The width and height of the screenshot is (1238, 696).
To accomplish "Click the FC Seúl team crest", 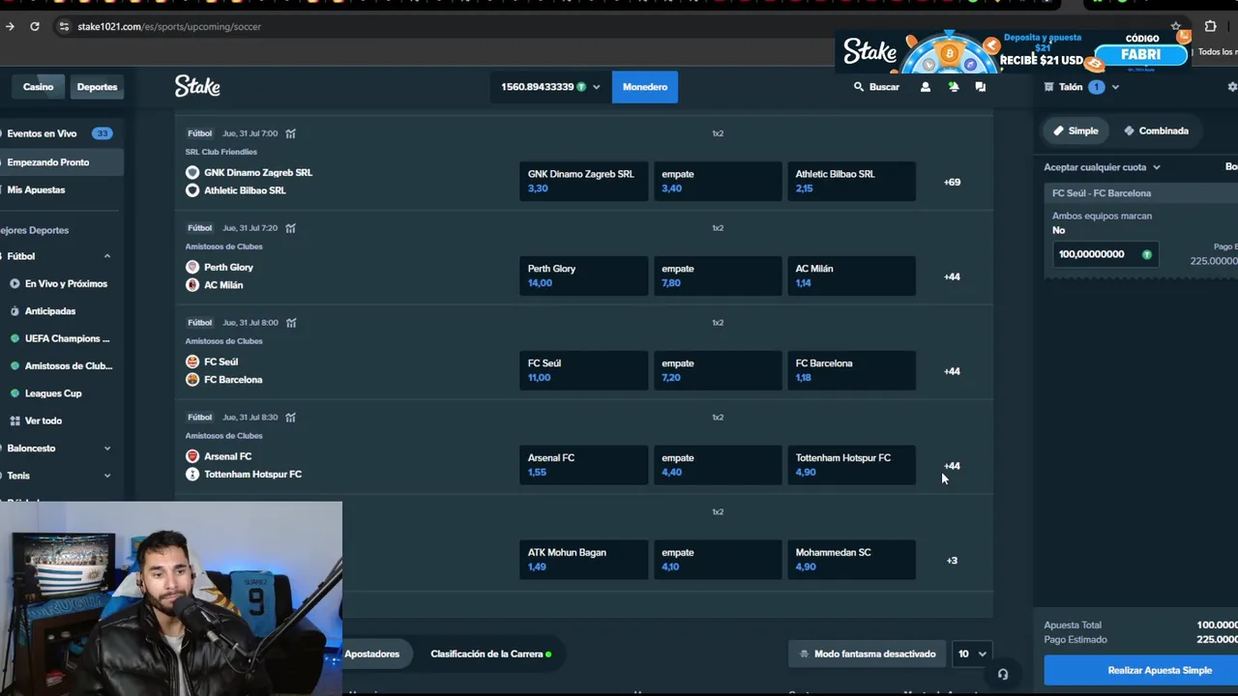I will [192, 362].
